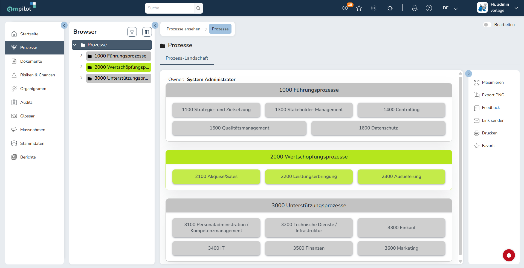The width and height of the screenshot is (524, 268).
Task: Open the DE language dropdown
Action: (x=450, y=8)
